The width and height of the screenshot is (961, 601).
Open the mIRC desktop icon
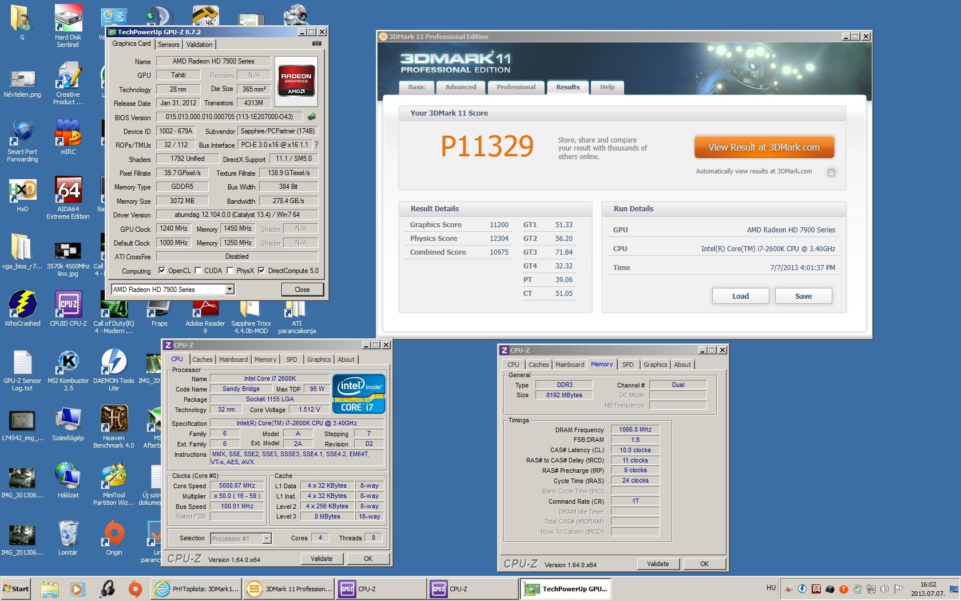coord(68,137)
